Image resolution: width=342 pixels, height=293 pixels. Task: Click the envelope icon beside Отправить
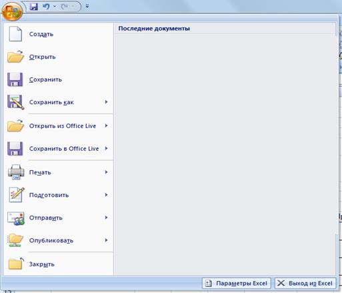[15, 218]
